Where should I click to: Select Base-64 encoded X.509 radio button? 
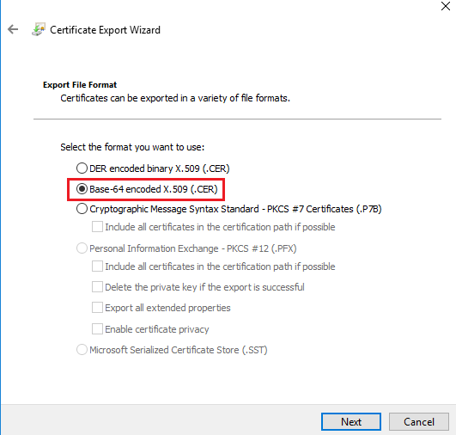coord(82,189)
